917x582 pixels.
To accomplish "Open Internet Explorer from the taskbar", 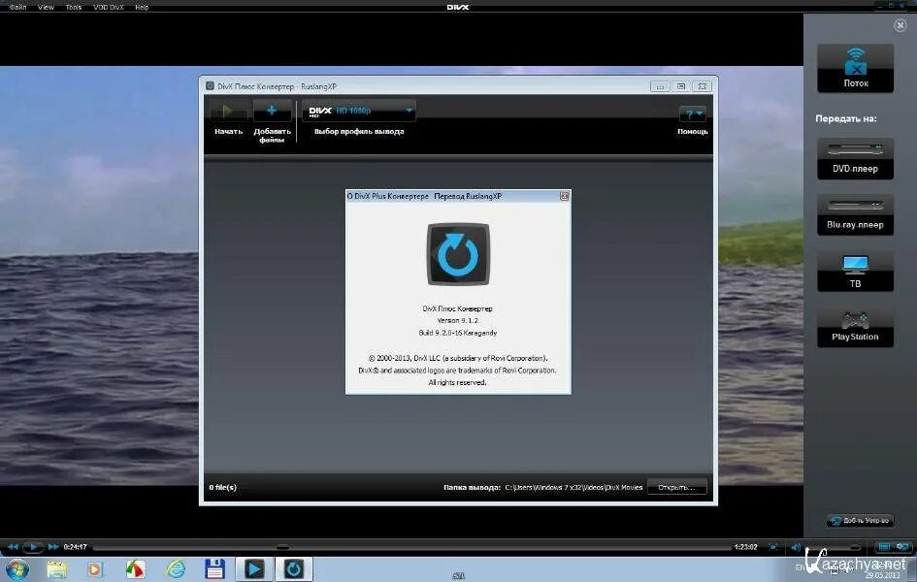I will coord(176,569).
